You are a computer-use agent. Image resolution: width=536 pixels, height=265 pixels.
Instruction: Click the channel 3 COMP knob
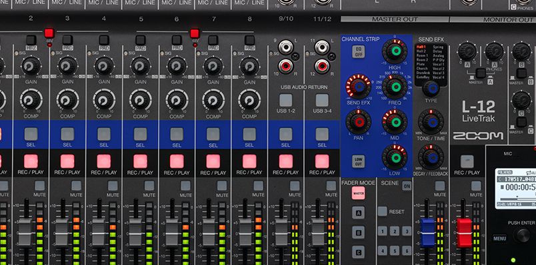67,100
